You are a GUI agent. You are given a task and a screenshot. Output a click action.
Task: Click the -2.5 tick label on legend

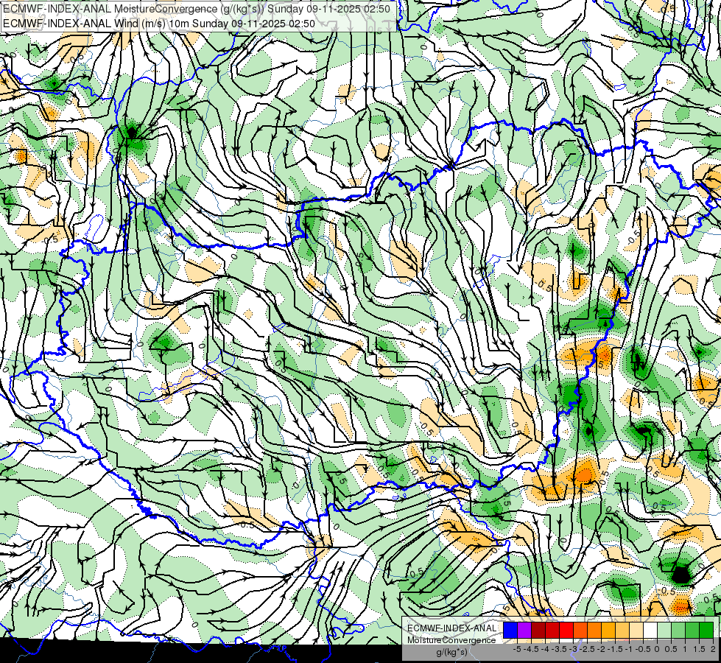click(588, 649)
